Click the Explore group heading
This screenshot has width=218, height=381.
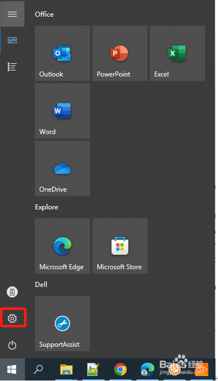(46, 207)
